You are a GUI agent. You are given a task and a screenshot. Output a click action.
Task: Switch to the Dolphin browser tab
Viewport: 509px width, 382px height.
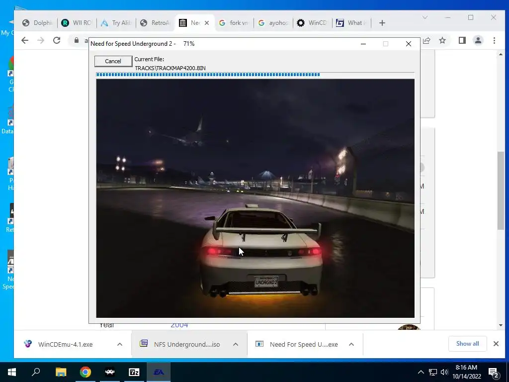click(38, 23)
